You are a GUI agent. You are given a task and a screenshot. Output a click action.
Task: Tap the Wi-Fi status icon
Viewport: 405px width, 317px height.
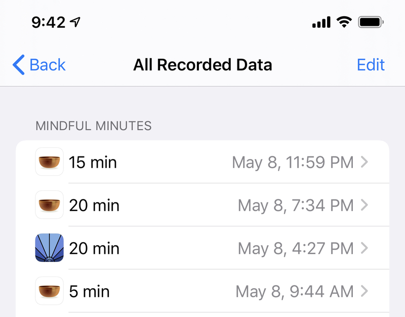344,22
